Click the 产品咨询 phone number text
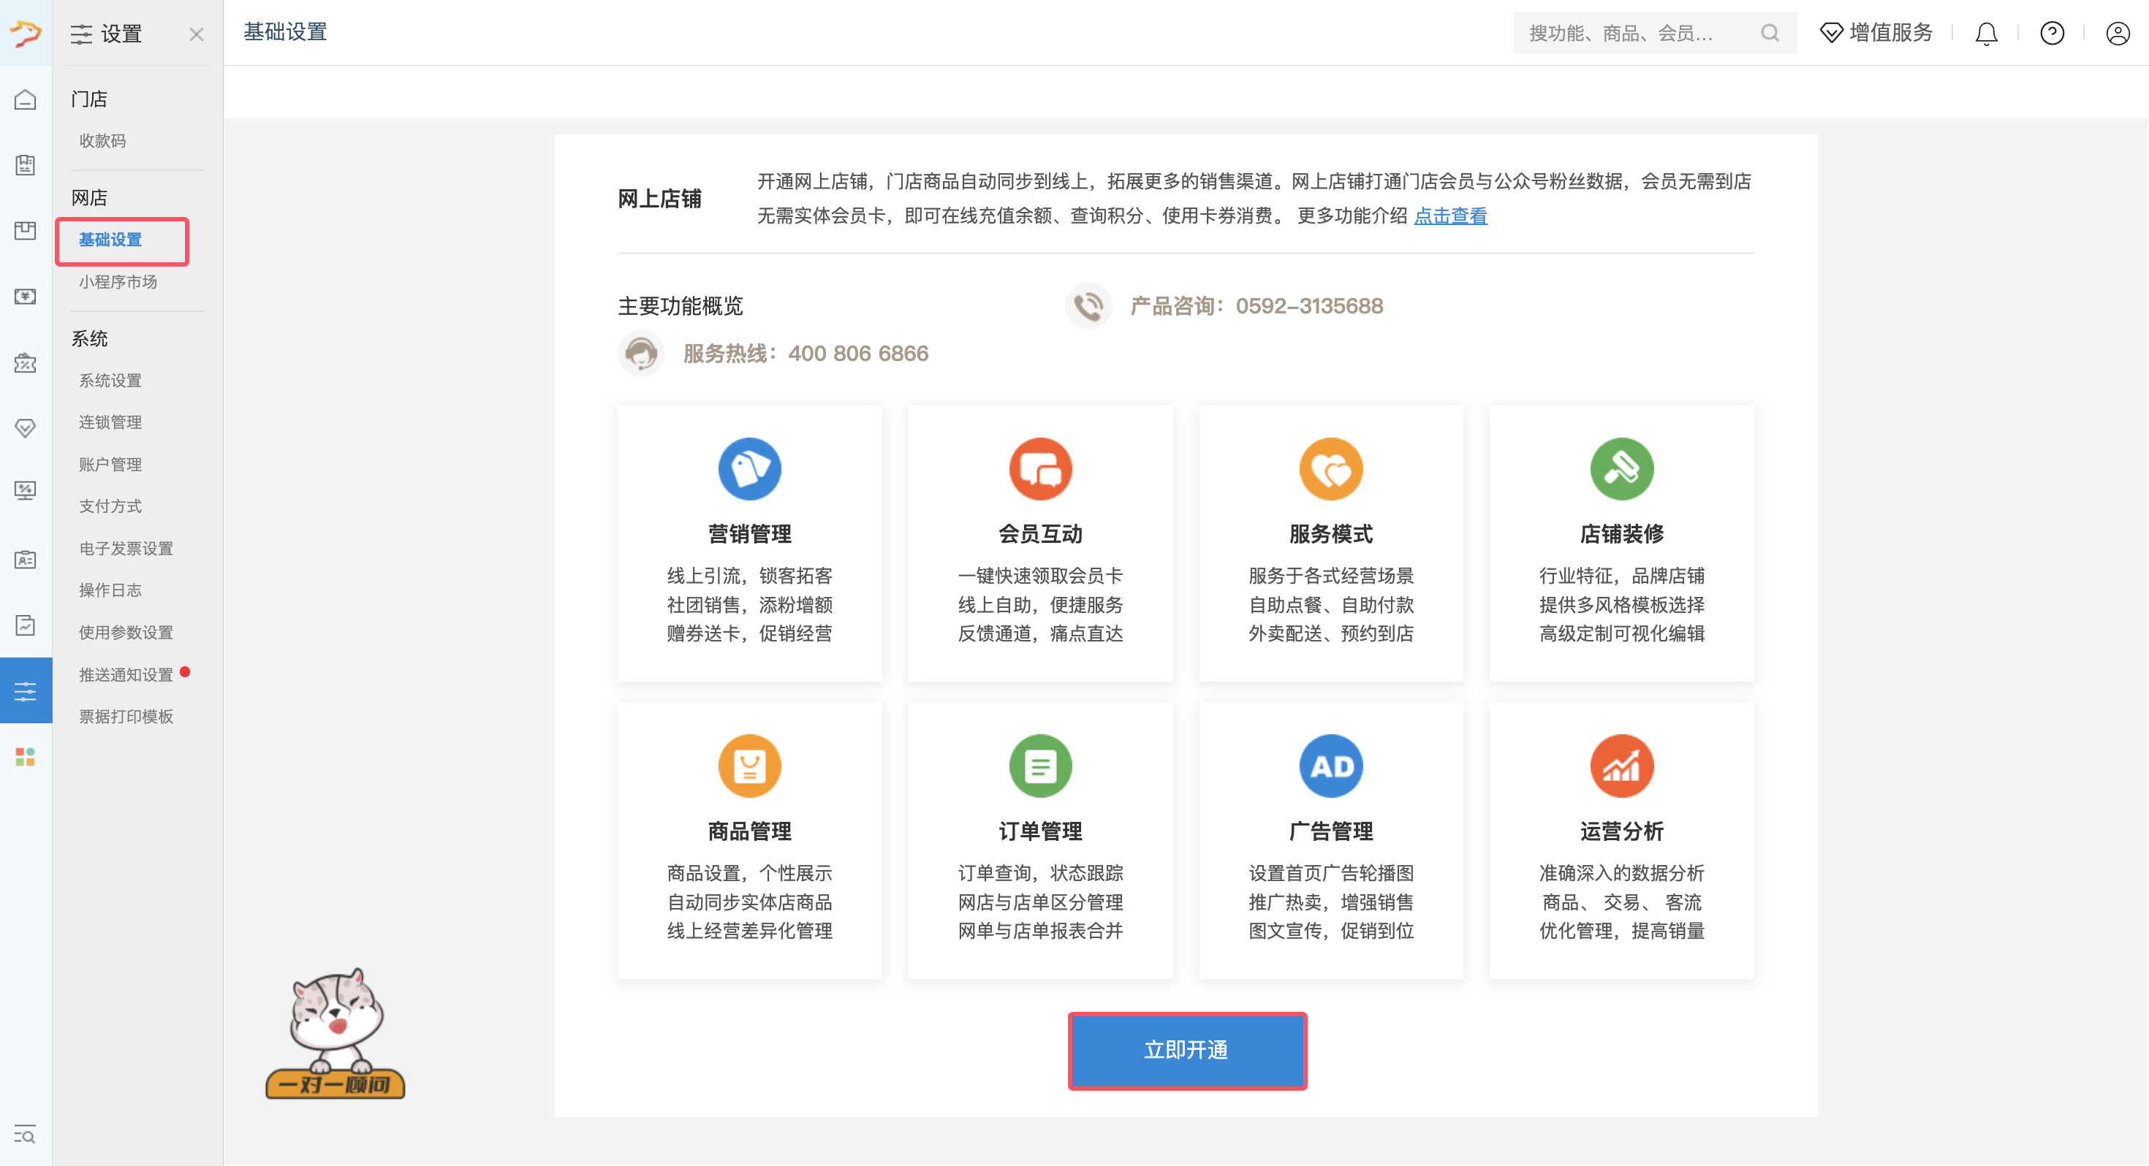The image size is (2149, 1166). 1257,306
